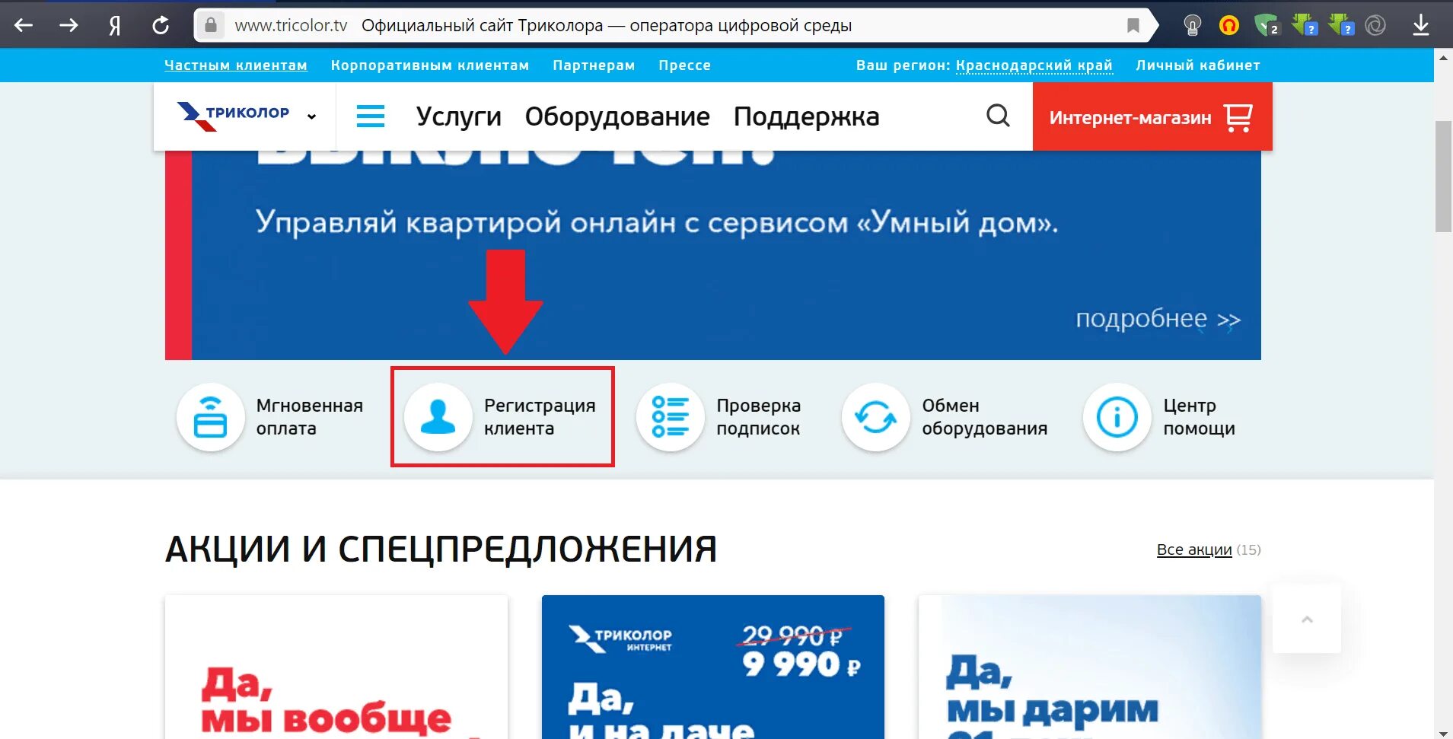Image resolution: width=1453 pixels, height=739 pixels.
Task: Open the red 'Да, мы вообще' promo card
Action: (x=336, y=667)
